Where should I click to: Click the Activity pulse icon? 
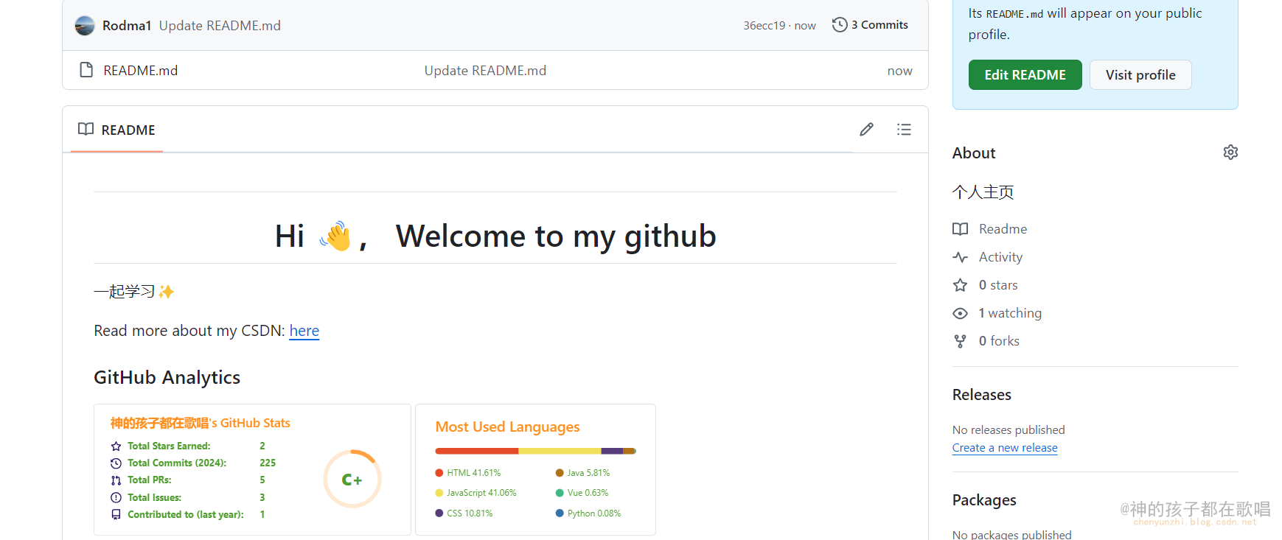tap(960, 257)
